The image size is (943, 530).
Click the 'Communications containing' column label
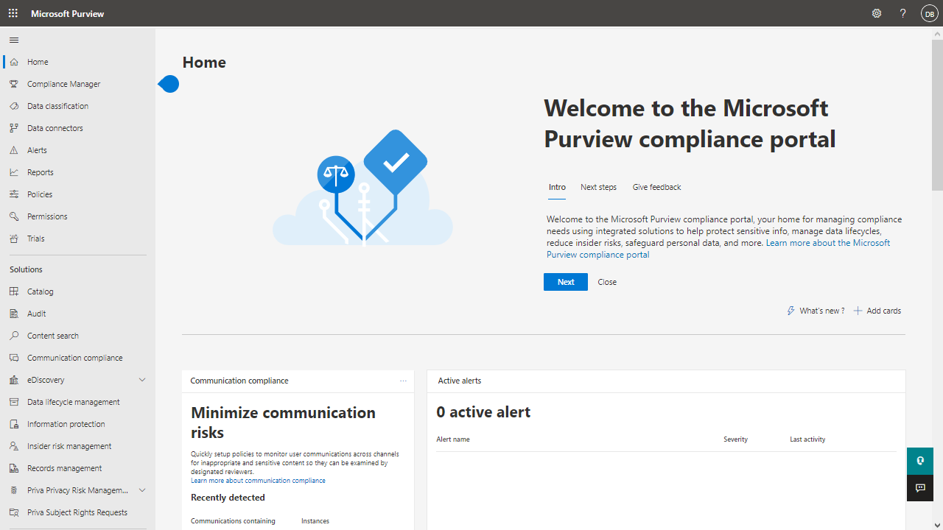coord(233,521)
